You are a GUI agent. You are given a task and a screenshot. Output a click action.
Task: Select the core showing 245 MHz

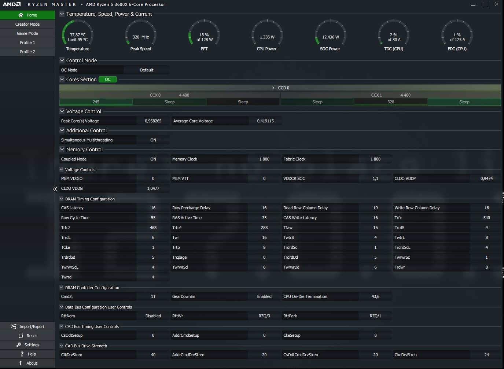(x=96, y=102)
